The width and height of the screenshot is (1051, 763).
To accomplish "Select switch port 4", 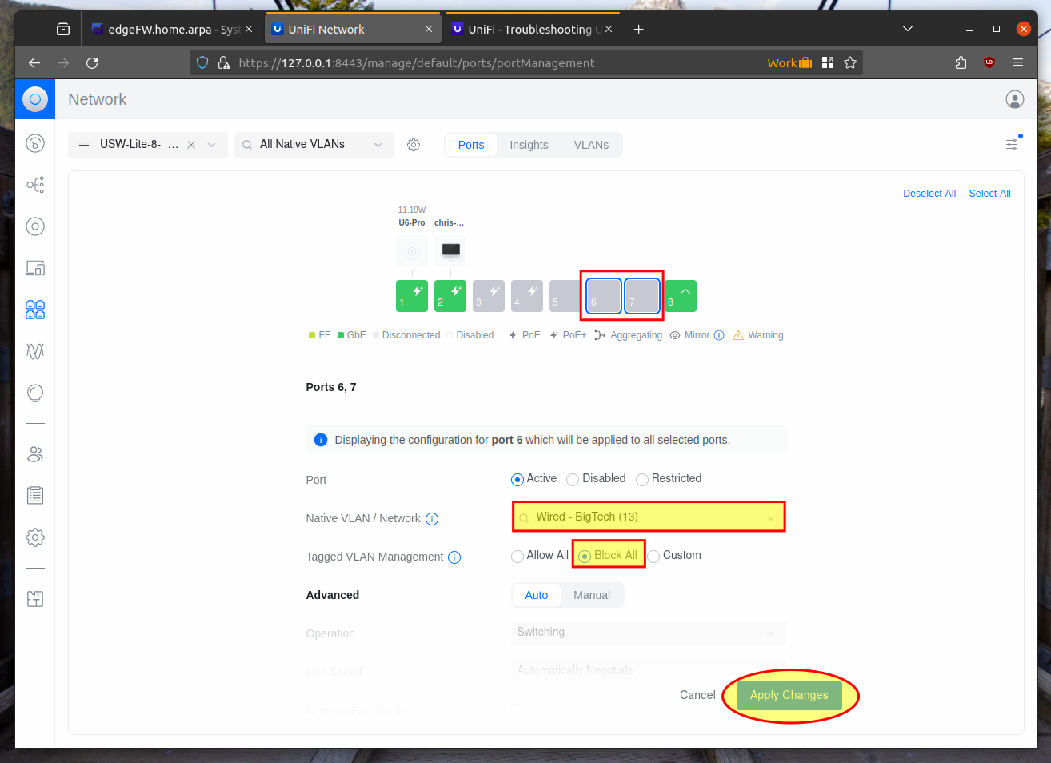I will pyautogui.click(x=527, y=296).
